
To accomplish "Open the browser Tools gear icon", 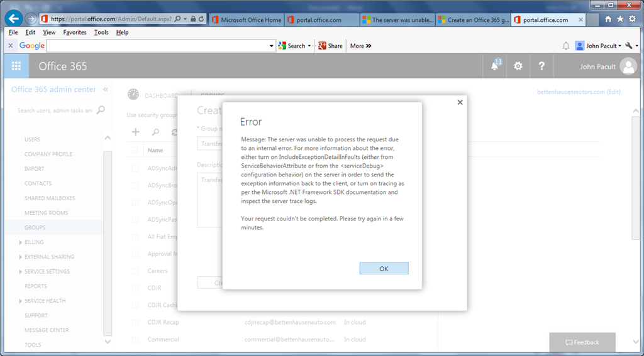I will pos(632,19).
